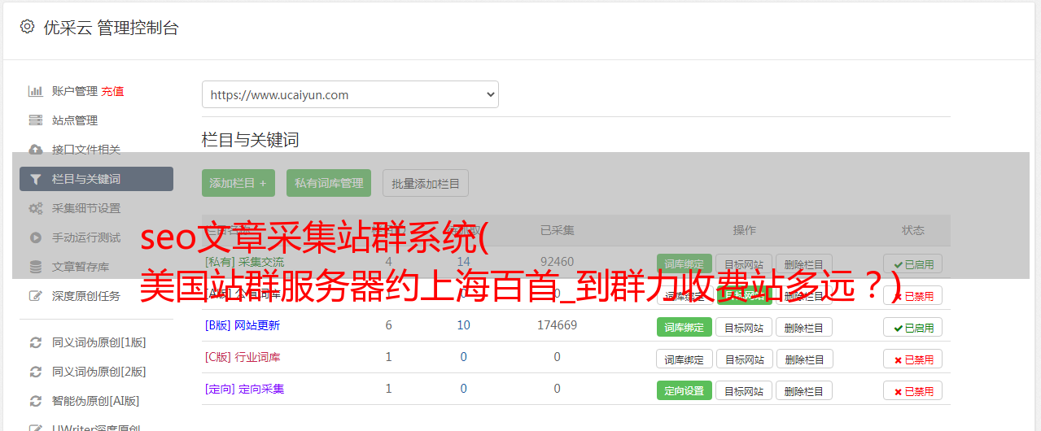The image size is (1041, 431).
Task: Open the [C版] 行业词库 column link
Action: click(243, 357)
